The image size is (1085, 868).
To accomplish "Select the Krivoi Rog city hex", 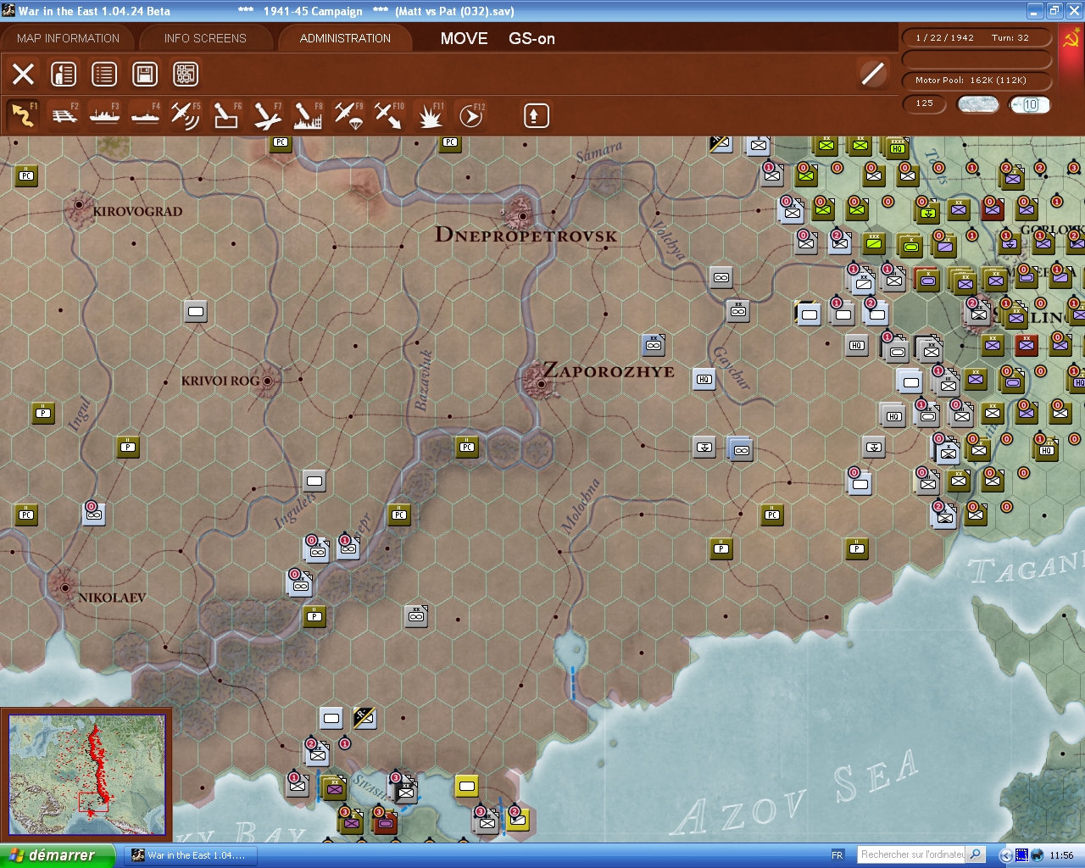I will pos(267,381).
